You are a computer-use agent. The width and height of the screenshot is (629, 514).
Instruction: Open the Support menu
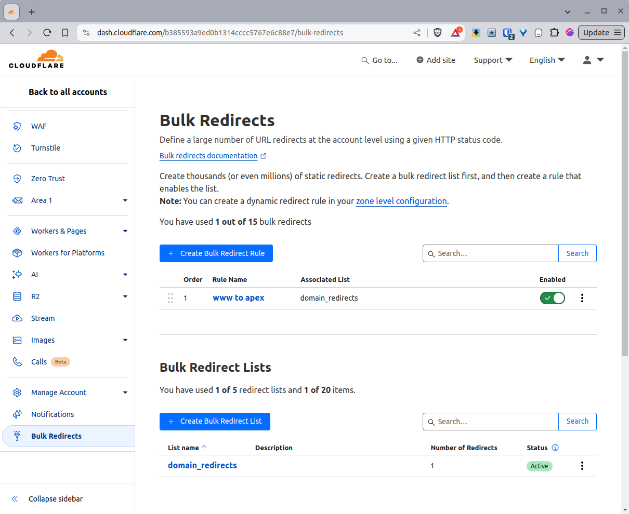click(492, 60)
